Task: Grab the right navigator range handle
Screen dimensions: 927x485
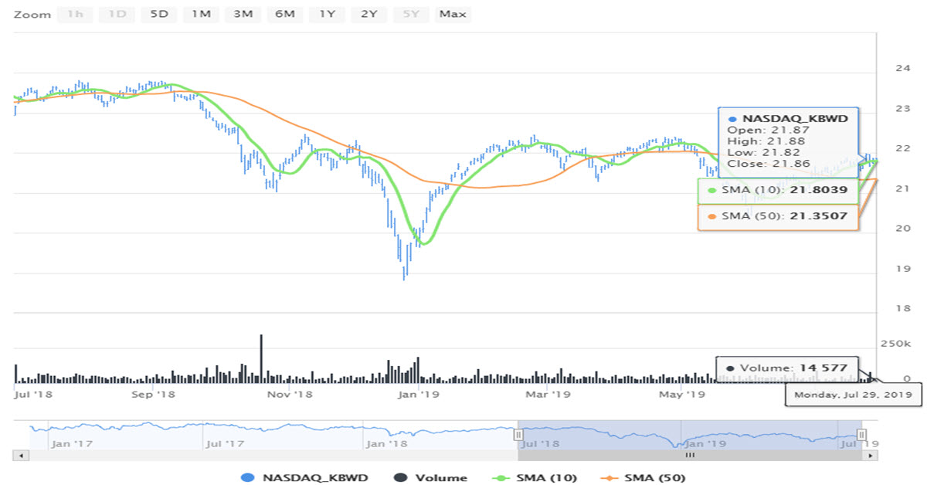Action: coord(862,435)
